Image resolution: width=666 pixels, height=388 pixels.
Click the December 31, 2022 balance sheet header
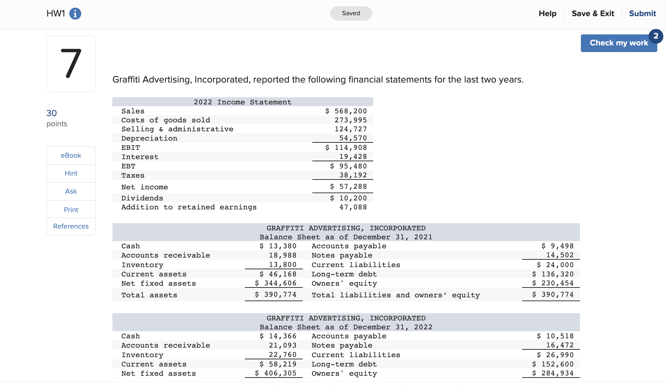point(346,327)
